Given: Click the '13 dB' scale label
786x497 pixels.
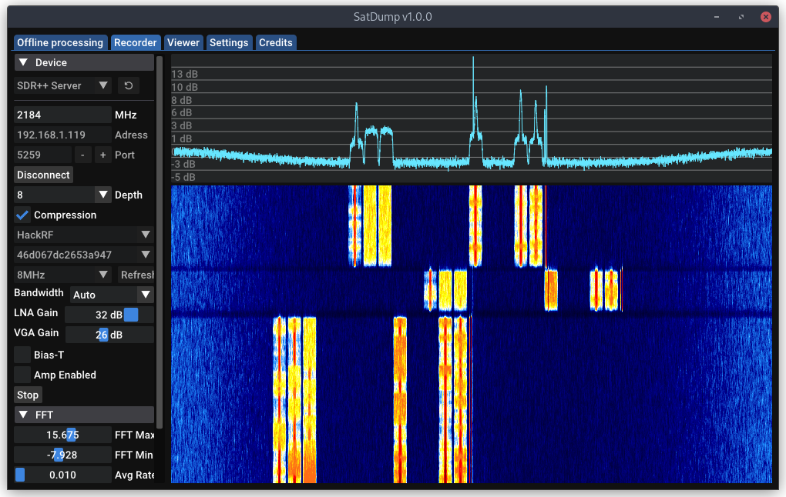Looking at the screenshot, I should click(x=184, y=74).
